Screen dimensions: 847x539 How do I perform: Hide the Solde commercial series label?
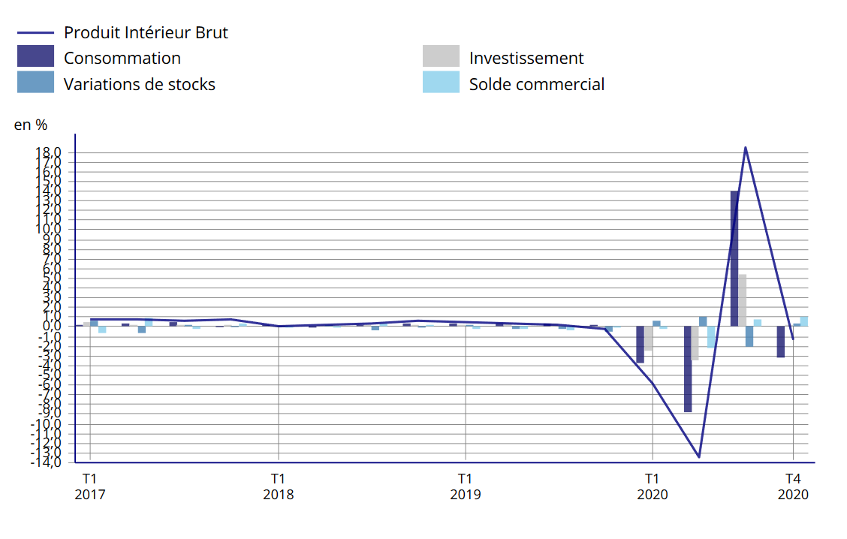(x=537, y=84)
